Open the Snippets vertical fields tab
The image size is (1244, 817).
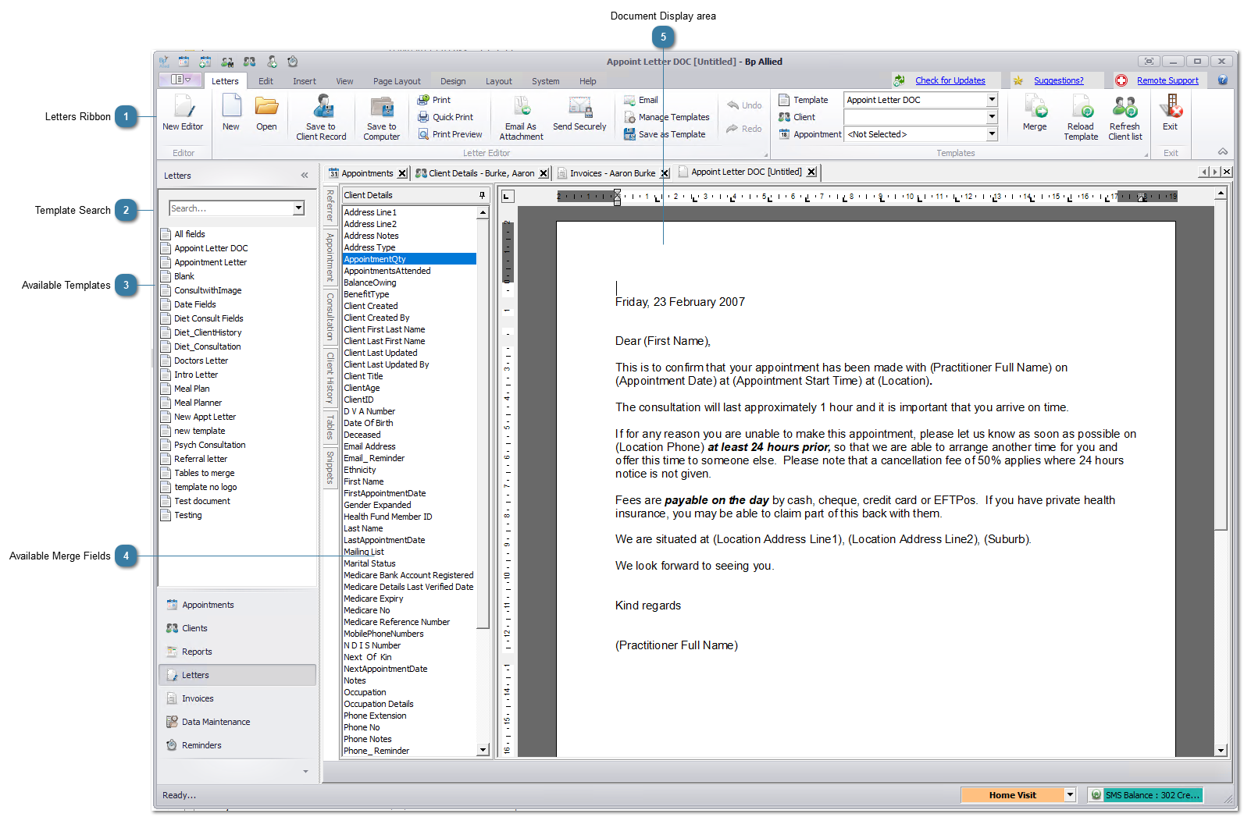coord(330,467)
